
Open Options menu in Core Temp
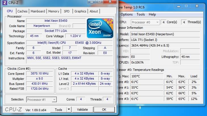click(x=127, y=14)
